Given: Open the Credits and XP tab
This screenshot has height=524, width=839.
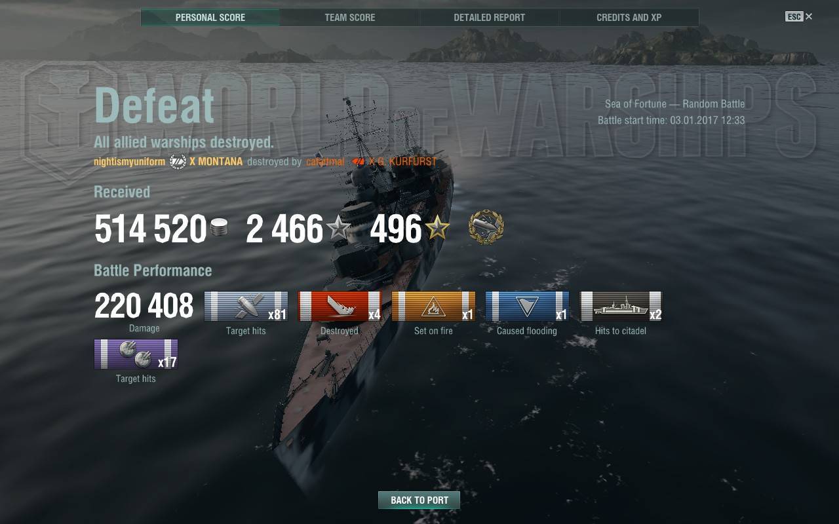Looking at the screenshot, I should pyautogui.click(x=629, y=18).
